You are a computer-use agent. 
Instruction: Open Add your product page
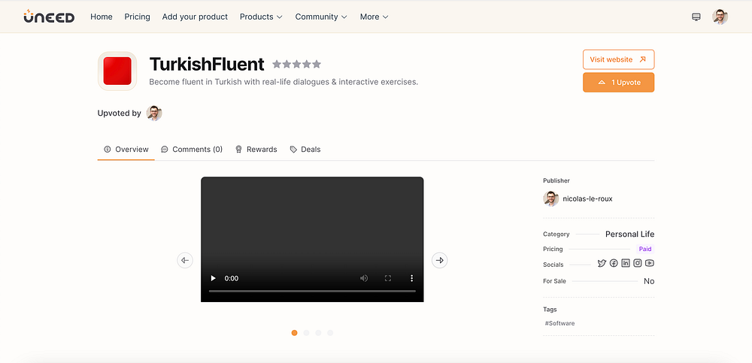[x=195, y=17]
